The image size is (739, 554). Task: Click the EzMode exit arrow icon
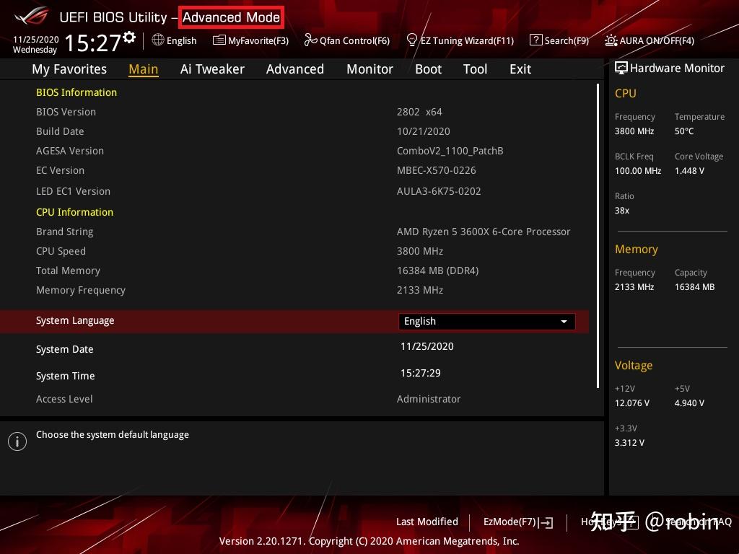click(546, 522)
